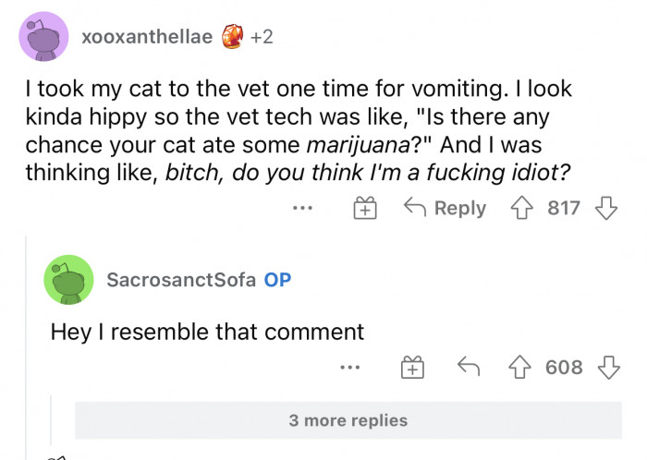
Task: Give an award to SacrosanctSofa's reply
Action: coord(412,368)
